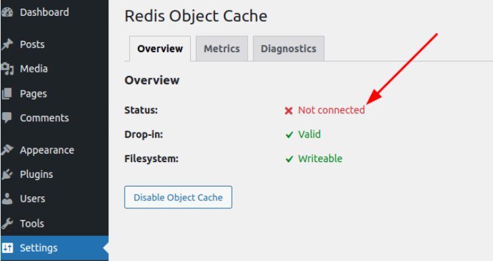Open the Diagnostics tab
Screen dimensions: 493x261
(288, 49)
